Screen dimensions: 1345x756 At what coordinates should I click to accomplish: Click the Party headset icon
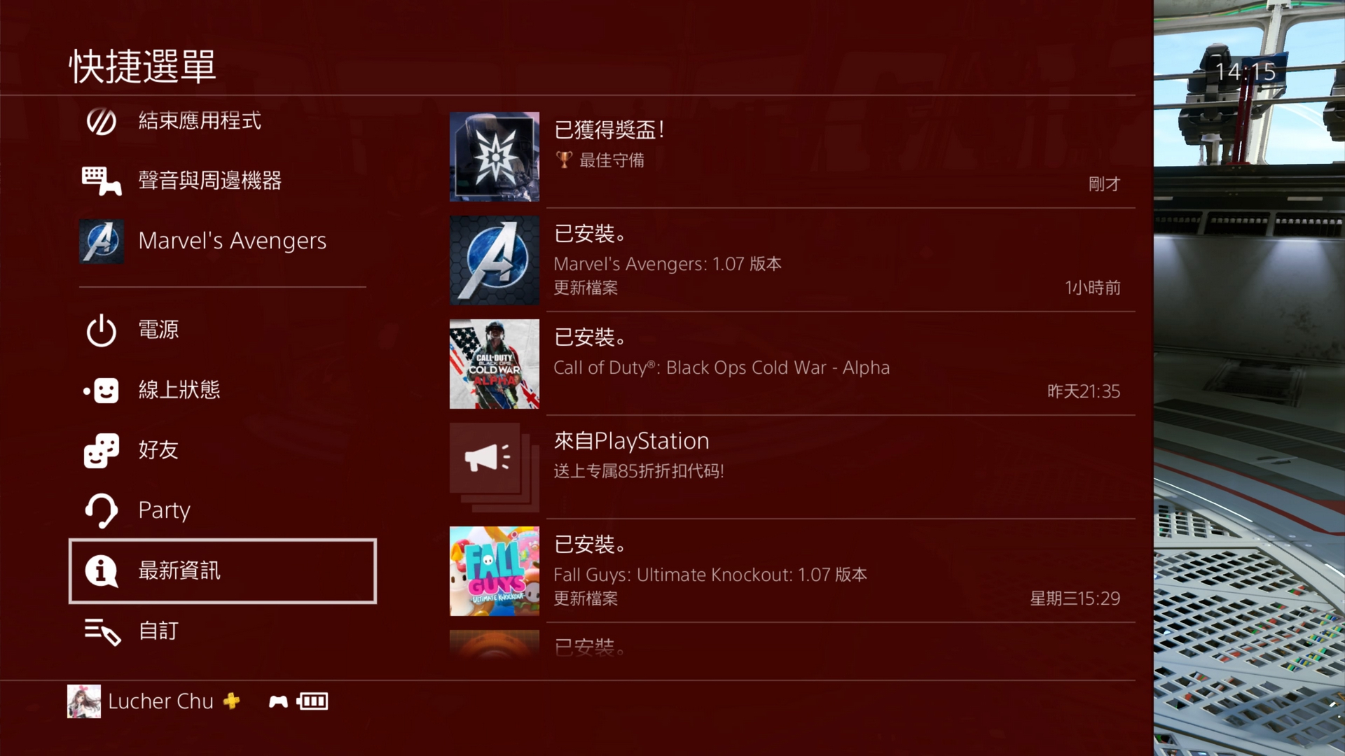pyautogui.click(x=102, y=510)
